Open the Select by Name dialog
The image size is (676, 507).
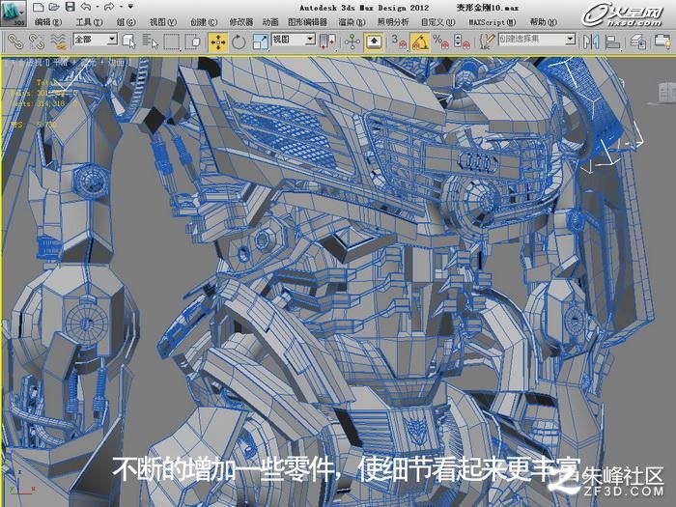tap(150, 42)
